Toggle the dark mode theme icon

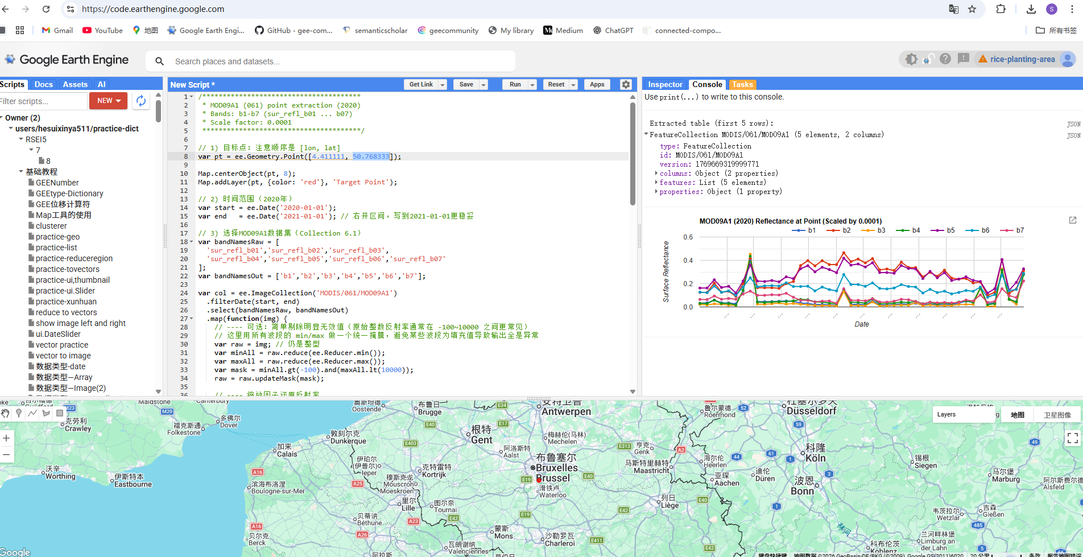coord(911,59)
